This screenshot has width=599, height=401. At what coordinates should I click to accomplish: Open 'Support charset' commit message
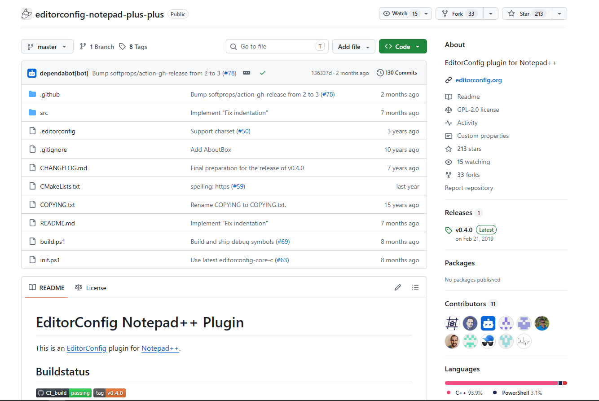212,131
